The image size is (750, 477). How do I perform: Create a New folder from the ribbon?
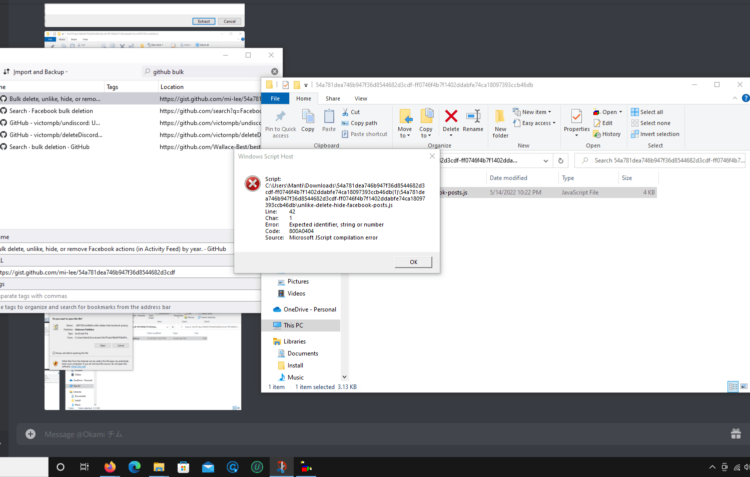500,122
